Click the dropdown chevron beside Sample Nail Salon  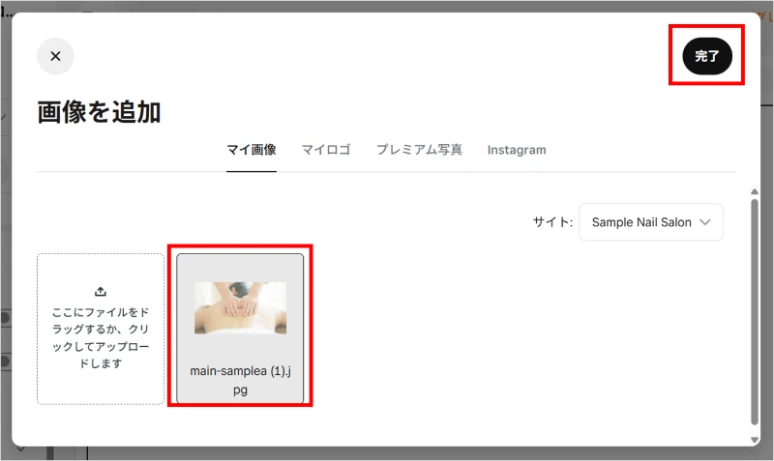[705, 222]
